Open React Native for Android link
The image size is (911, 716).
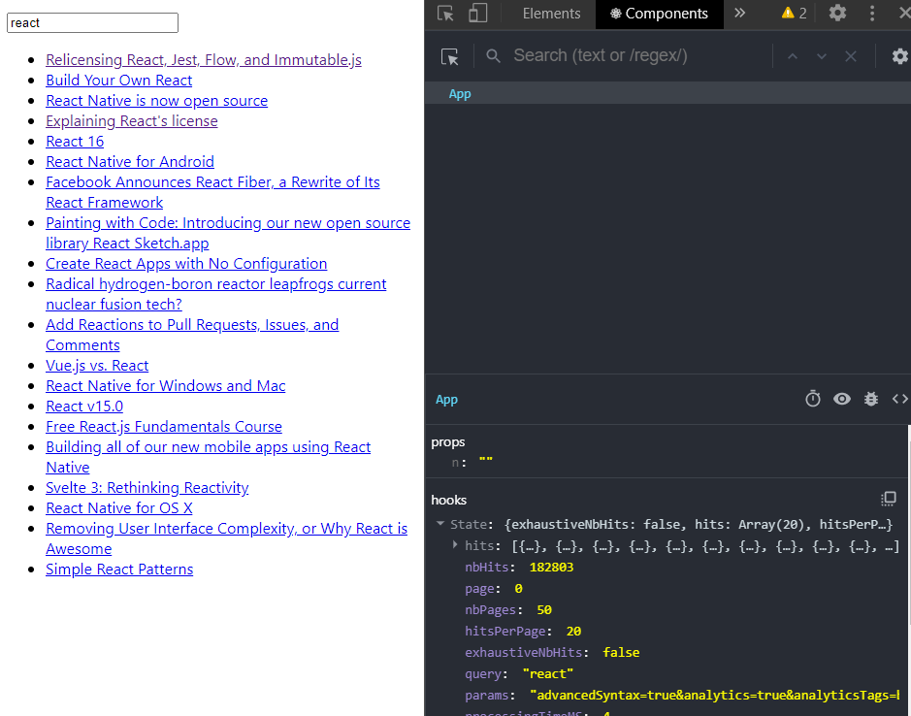point(130,162)
